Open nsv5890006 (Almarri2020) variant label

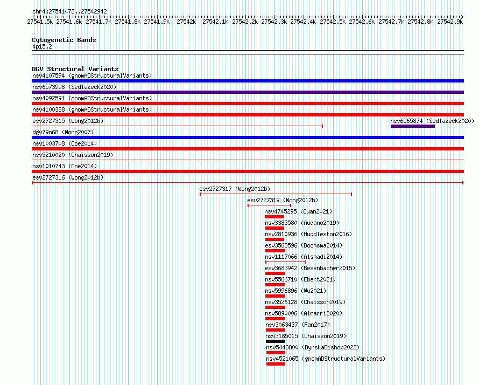304,313
